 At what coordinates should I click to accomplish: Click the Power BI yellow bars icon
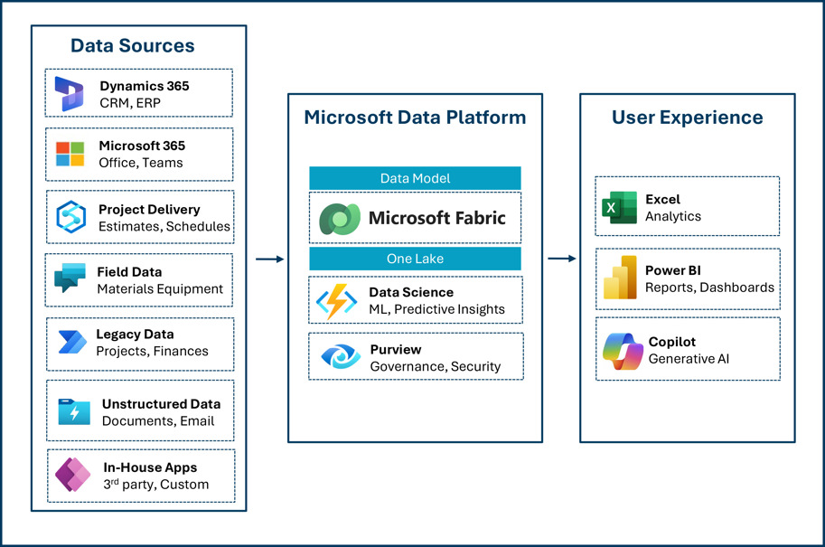[x=620, y=279]
